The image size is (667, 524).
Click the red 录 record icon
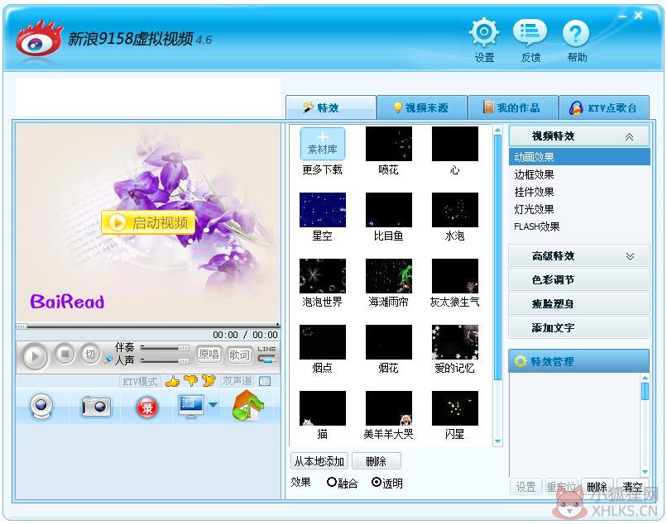(147, 407)
